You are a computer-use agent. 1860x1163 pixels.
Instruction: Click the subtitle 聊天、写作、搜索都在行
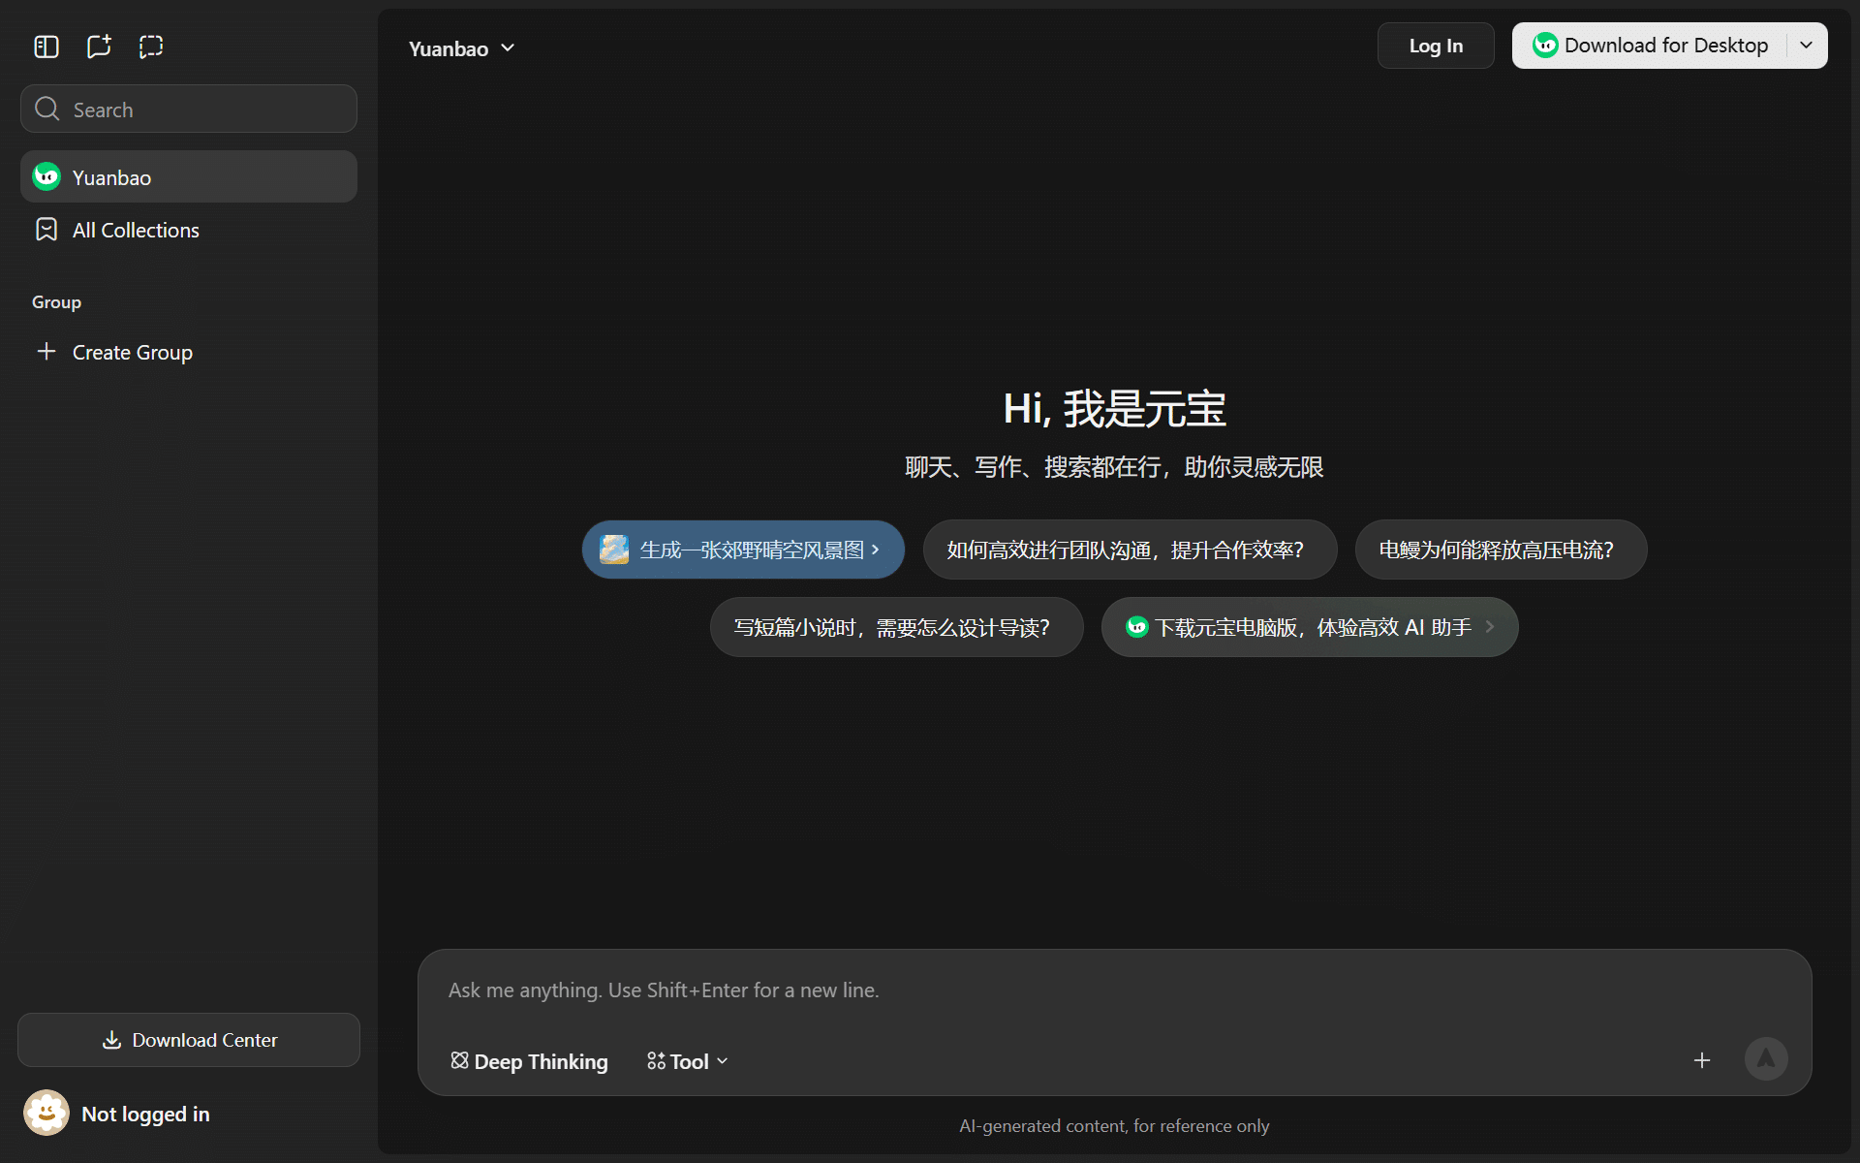1114,467
